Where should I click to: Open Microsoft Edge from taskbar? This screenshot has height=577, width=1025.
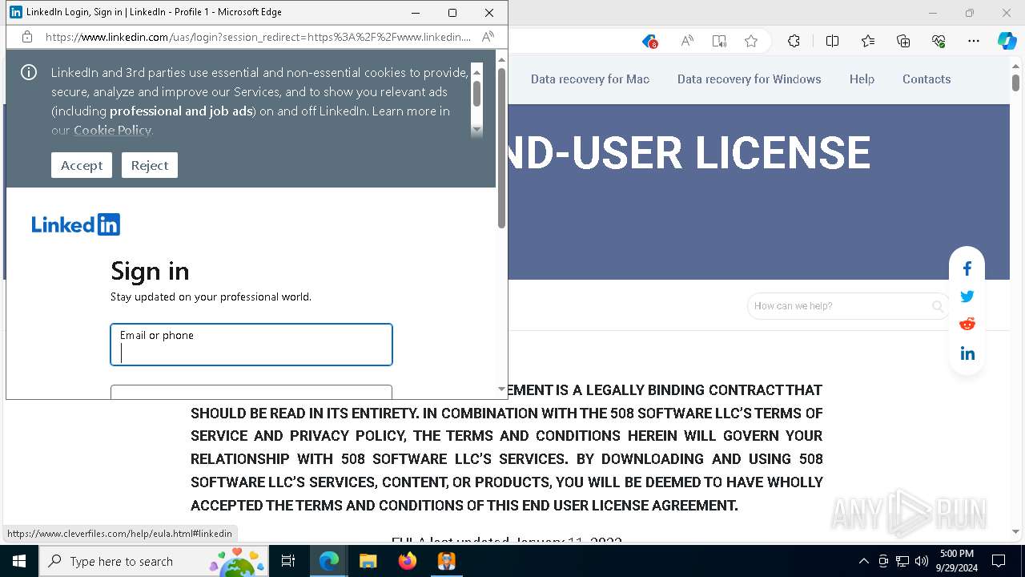(329, 561)
